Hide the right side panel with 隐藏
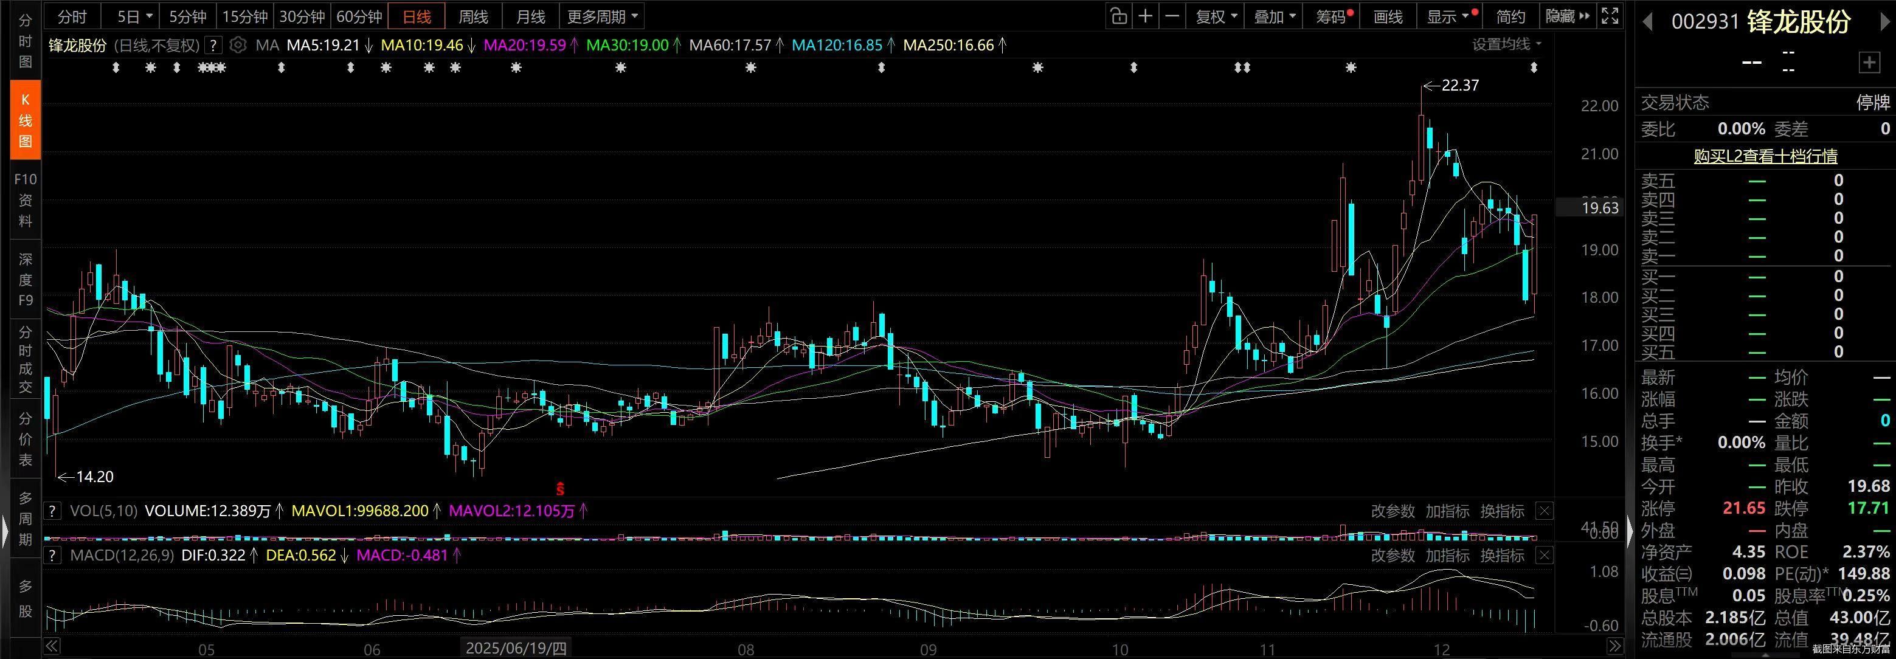This screenshot has height=659, width=1896. 1566,16
